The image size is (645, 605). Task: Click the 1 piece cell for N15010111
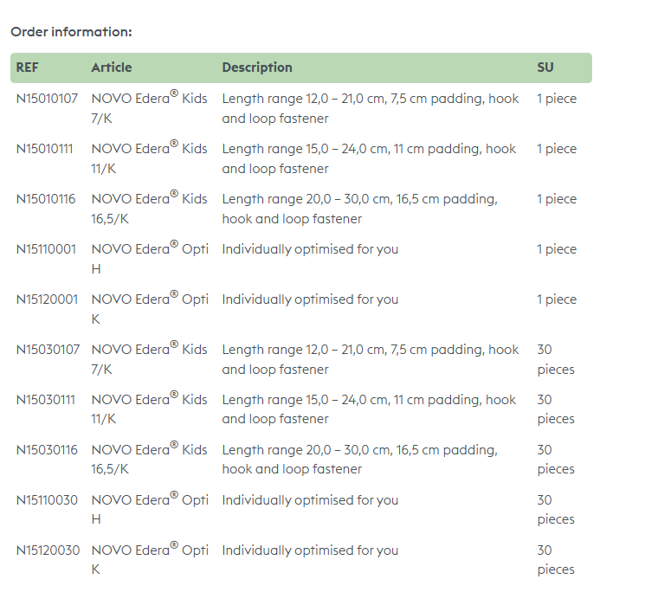point(556,149)
